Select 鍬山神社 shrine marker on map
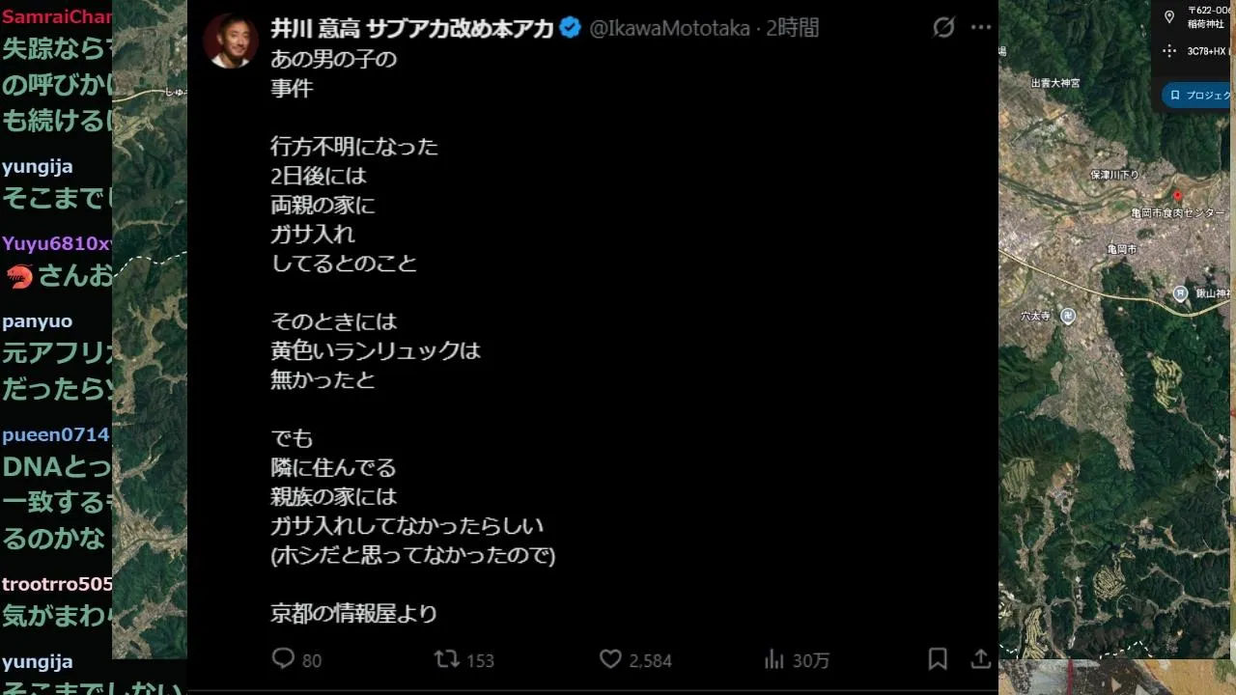Screen dimensions: 1236x695 click(1180, 293)
